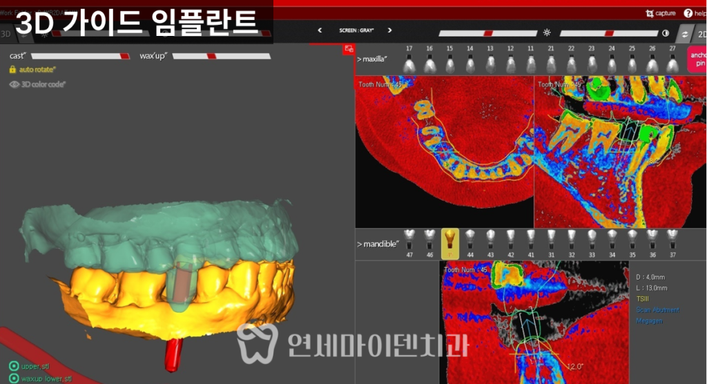Click the red panel layout icon
Screen dimensions: 707x384
point(349,49)
